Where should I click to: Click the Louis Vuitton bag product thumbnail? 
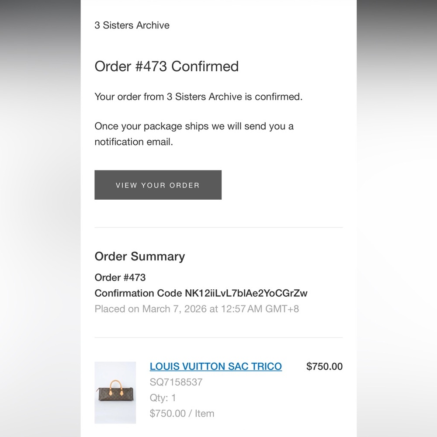(115, 392)
